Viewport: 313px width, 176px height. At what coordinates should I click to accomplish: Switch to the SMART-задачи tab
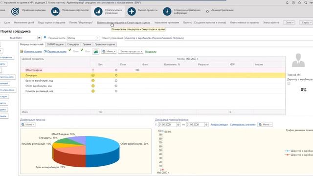[55, 44]
